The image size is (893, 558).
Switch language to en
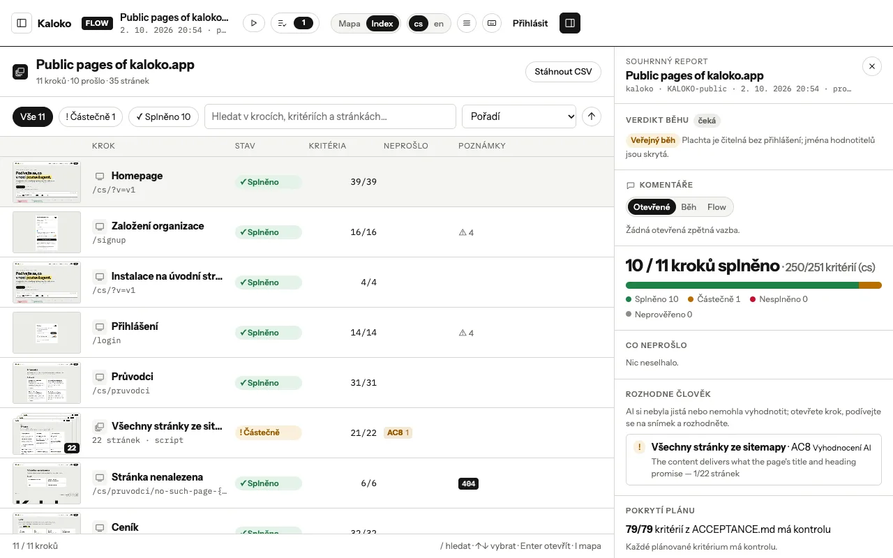tap(439, 23)
